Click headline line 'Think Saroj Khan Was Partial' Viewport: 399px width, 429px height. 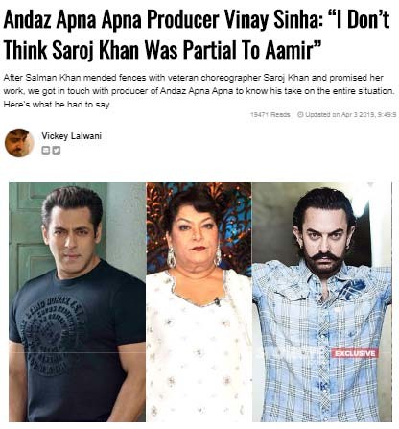(162, 49)
